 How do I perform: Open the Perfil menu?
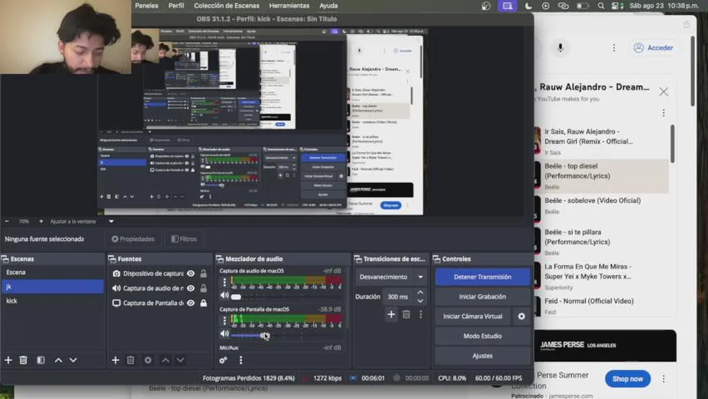tap(176, 6)
